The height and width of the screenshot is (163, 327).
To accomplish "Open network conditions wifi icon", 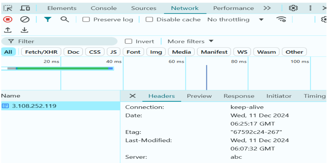I will click(x=281, y=20).
